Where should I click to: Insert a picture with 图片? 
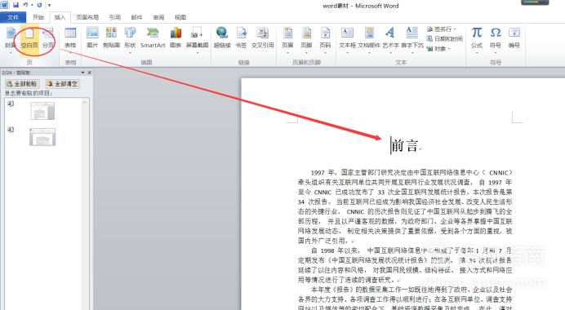tap(92, 38)
